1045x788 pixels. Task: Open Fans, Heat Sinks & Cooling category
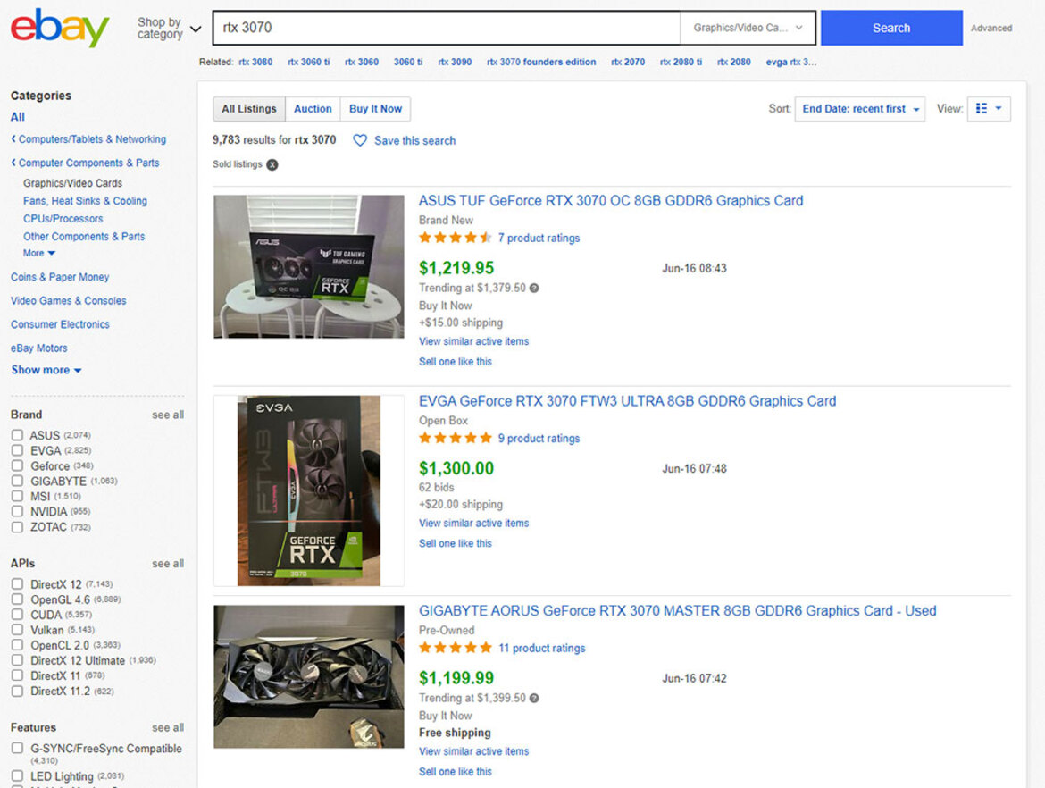(86, 201)
